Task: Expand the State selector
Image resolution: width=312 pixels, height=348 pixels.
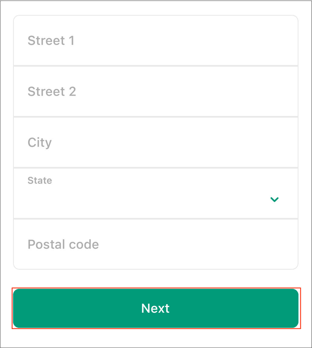Action: coord(156,194)
